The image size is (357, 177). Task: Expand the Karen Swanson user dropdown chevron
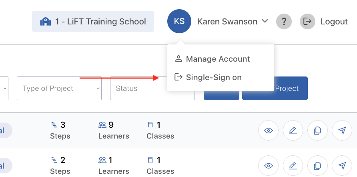pos(265,21)
